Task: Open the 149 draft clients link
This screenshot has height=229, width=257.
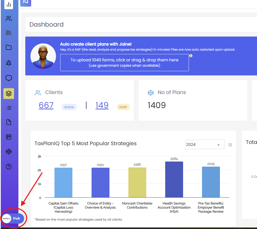Action: [102, 105]
